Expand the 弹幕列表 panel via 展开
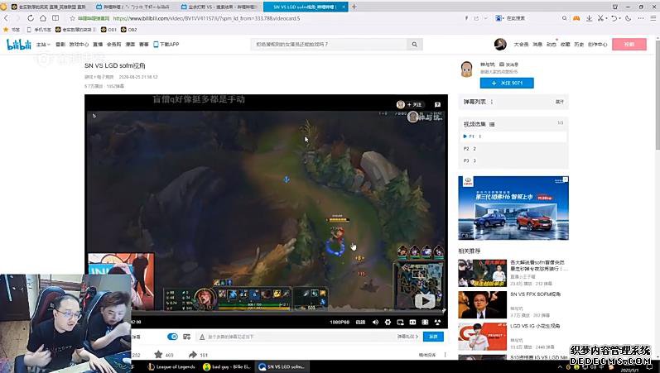The width and height of the screenshot is (660, 373). 560,102
